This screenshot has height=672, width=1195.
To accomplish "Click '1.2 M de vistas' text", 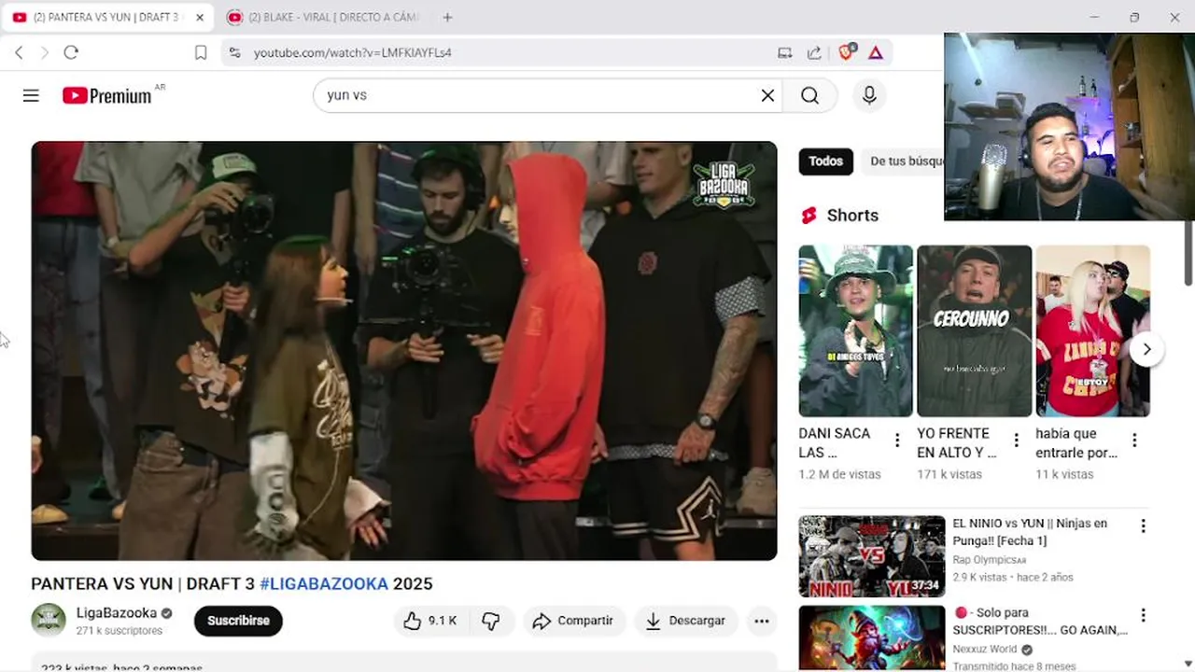I will 840,474.
